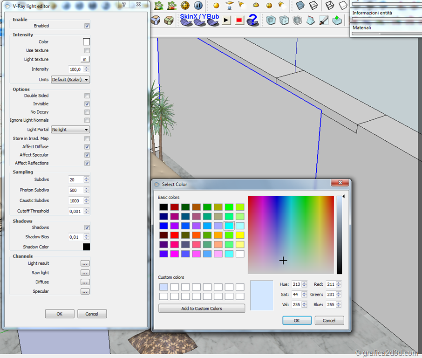
Task: Click the black Shadow Color swatch
Action: [x=86, y=247]
